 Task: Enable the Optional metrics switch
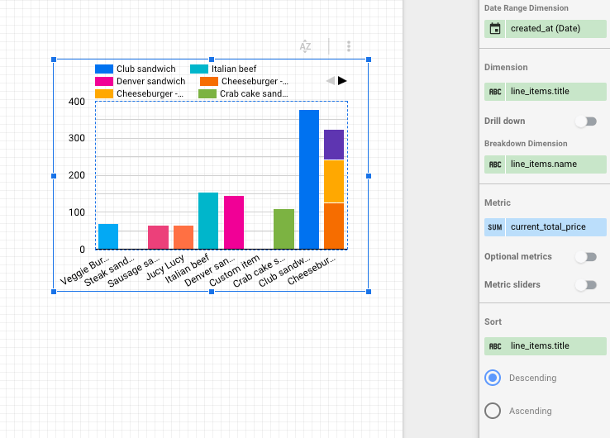coord(586,257)
